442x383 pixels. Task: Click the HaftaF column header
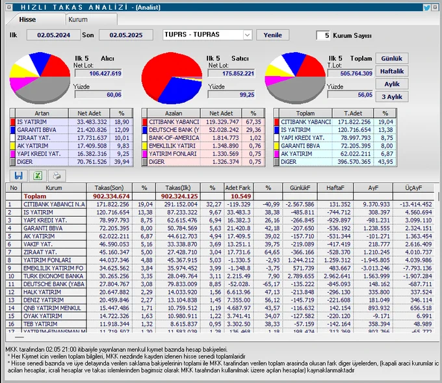click(335, 187)
